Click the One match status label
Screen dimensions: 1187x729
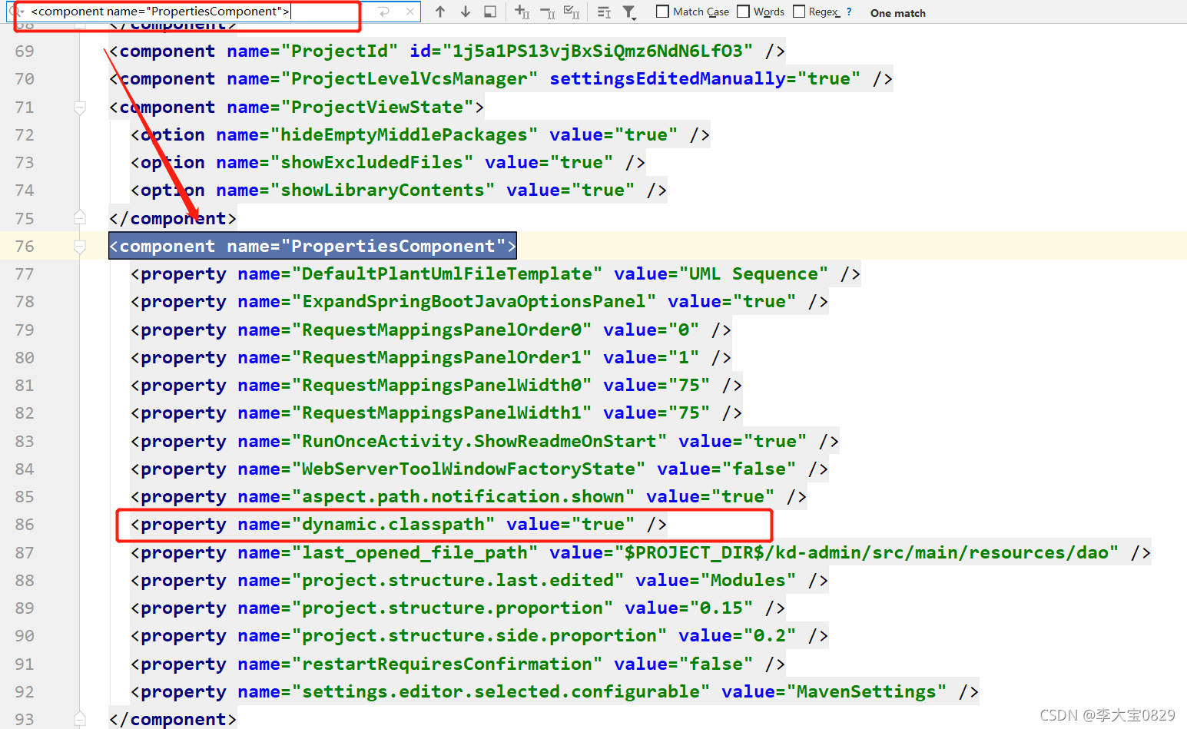click(x=897, y=12)
